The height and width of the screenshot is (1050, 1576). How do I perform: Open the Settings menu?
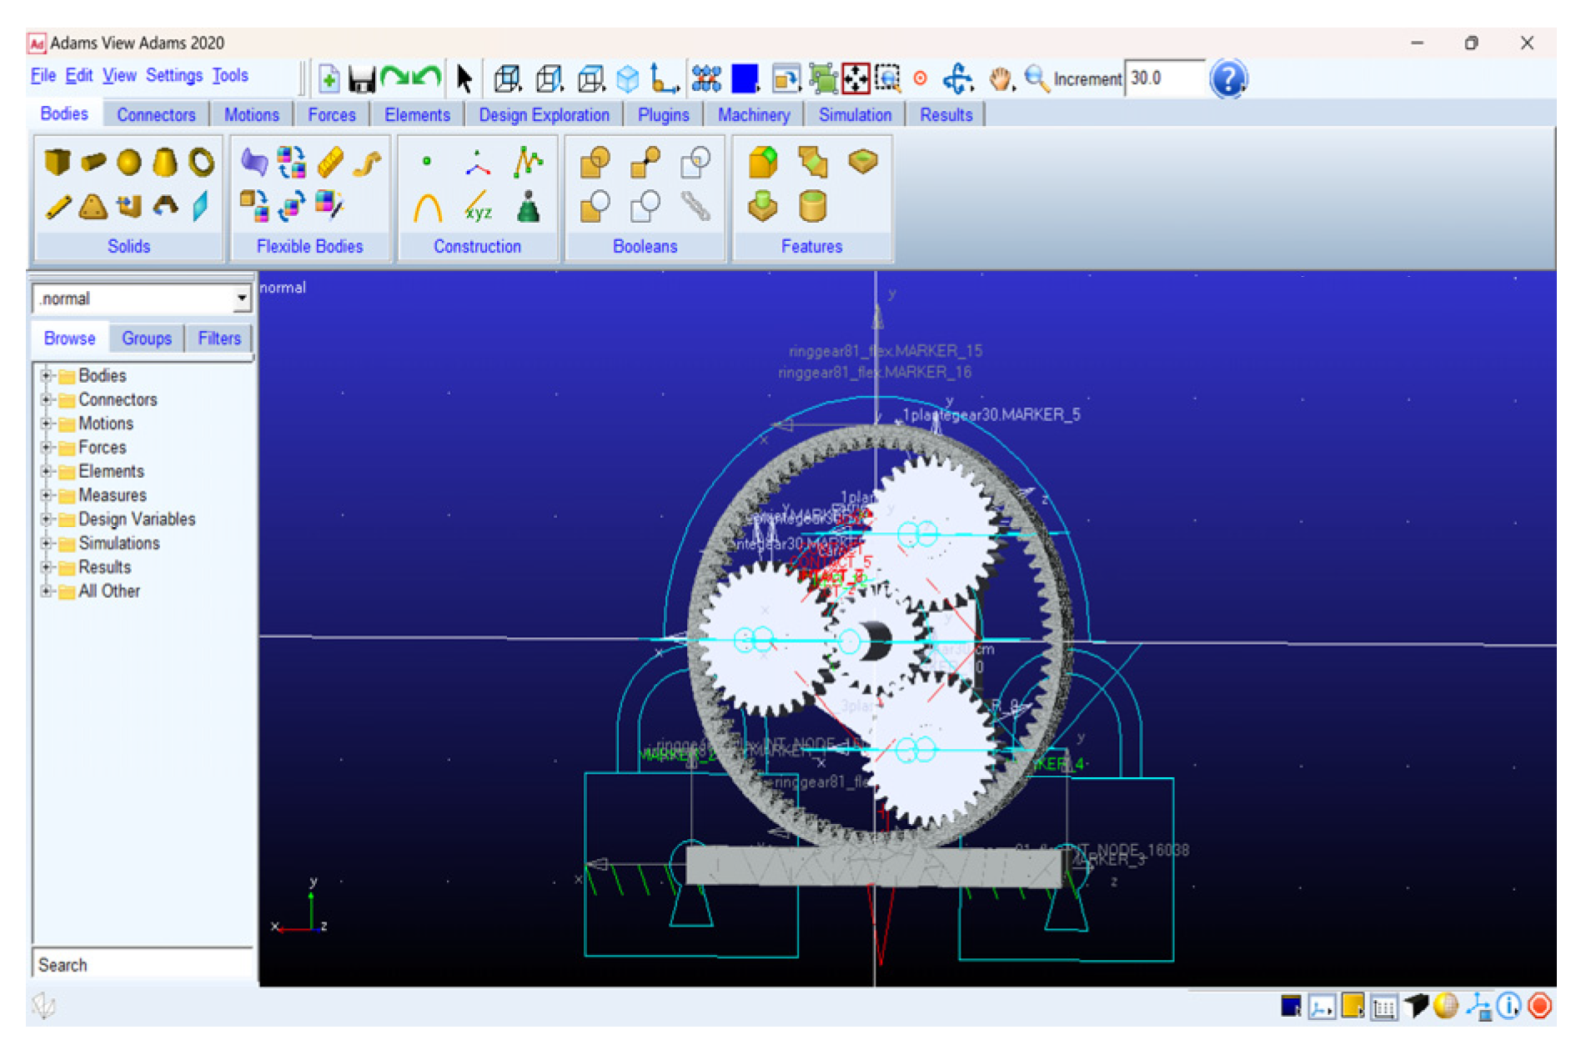coord(173,76)
